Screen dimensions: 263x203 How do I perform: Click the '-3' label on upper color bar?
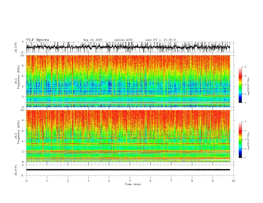tap(245, 67)
